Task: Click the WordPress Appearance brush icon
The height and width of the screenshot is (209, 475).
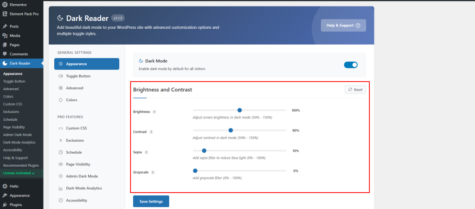Action: (5, 196)
